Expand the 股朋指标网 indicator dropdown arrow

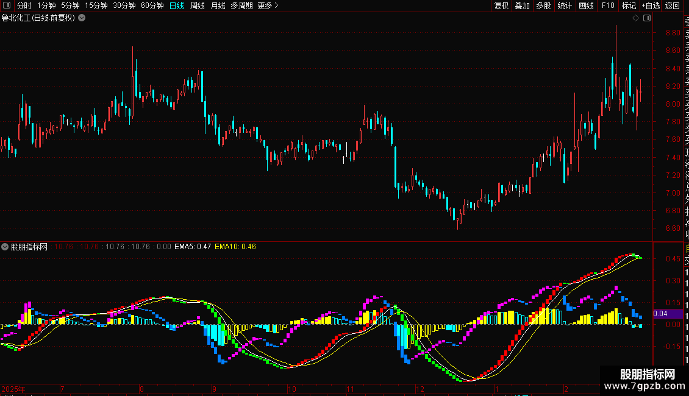pos(5,247)
